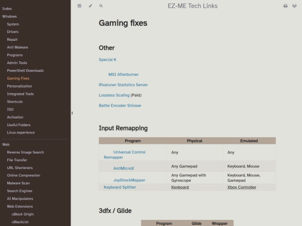
Task: Open the Special K link
Action: point(107,60)
